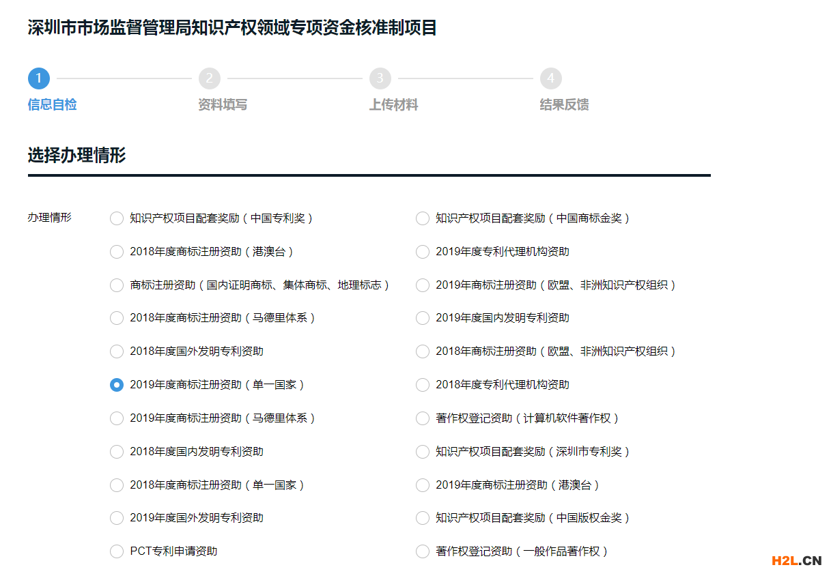Screen dimensions: 831x576
Task: Select 2019年商标注册资助（欧盟、非洲知识产权组织）
Action: [x=423, y=285]
